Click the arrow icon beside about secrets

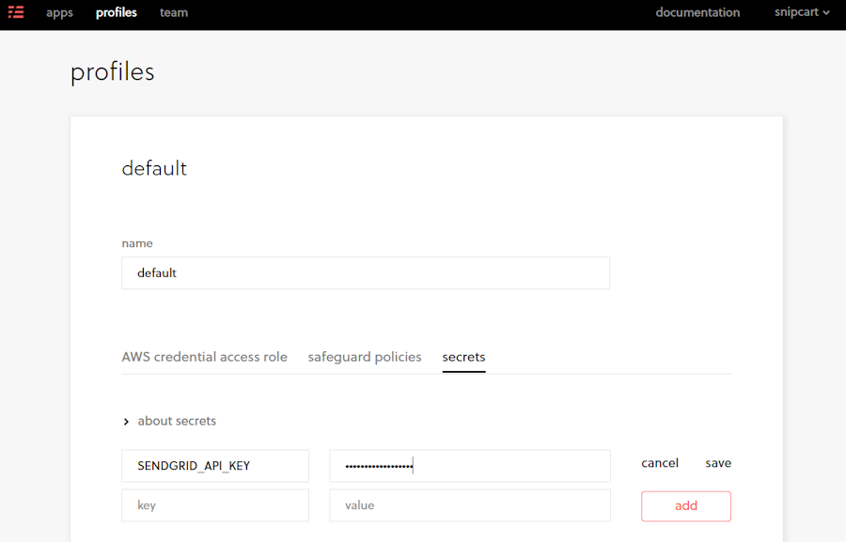click(x=126, y=422)
